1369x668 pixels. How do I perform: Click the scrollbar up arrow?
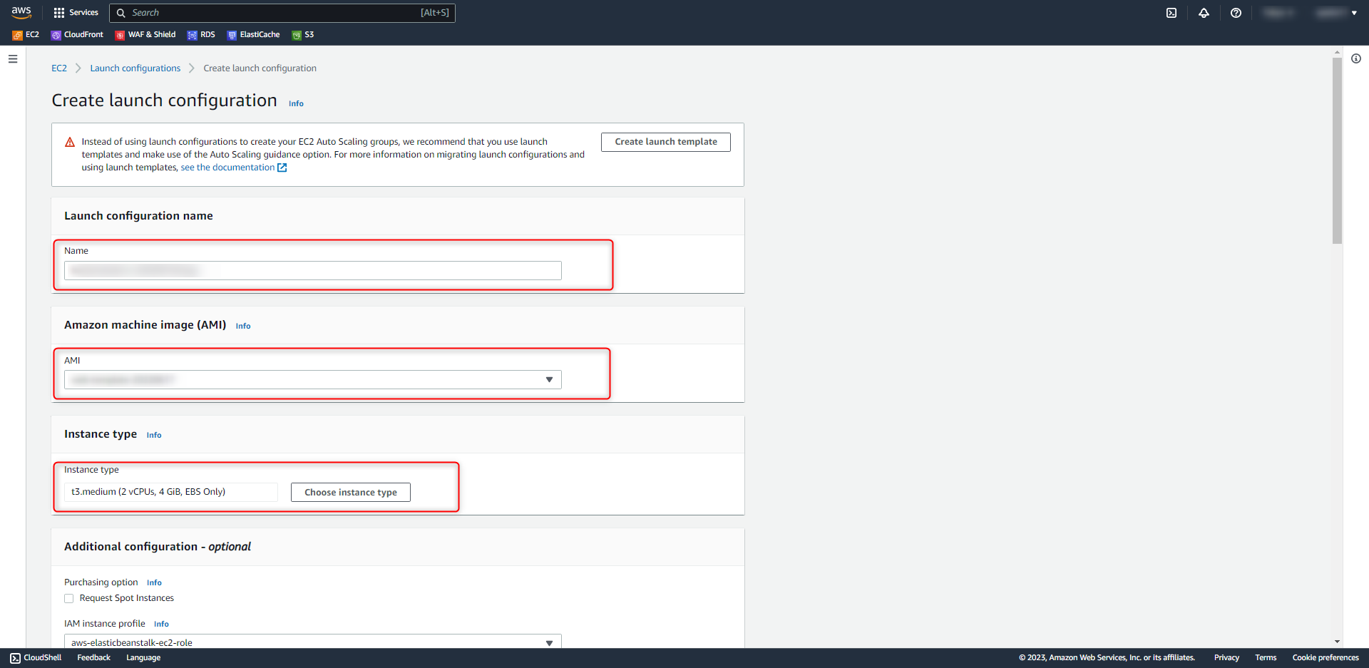click(x=1337, y=52)
